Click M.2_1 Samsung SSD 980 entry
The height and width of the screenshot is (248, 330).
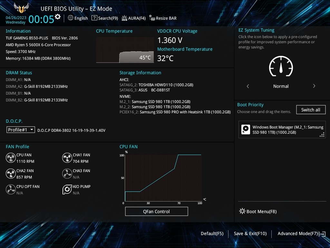(x=155, y=102)
